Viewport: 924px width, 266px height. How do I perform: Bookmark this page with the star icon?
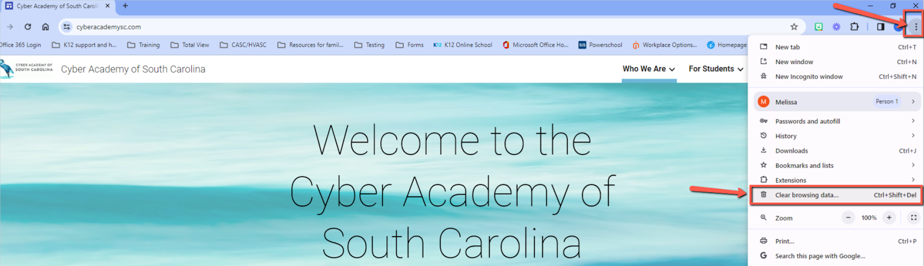click(794, 26)
